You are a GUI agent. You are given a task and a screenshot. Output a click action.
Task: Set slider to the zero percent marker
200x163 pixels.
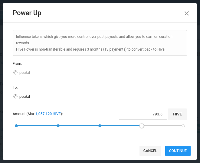16,126
